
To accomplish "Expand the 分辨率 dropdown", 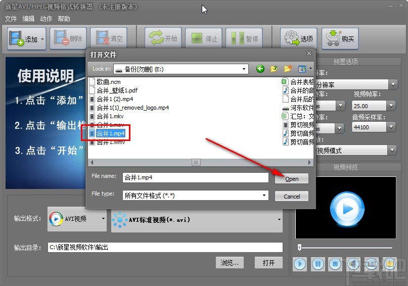I will point(393,84).
